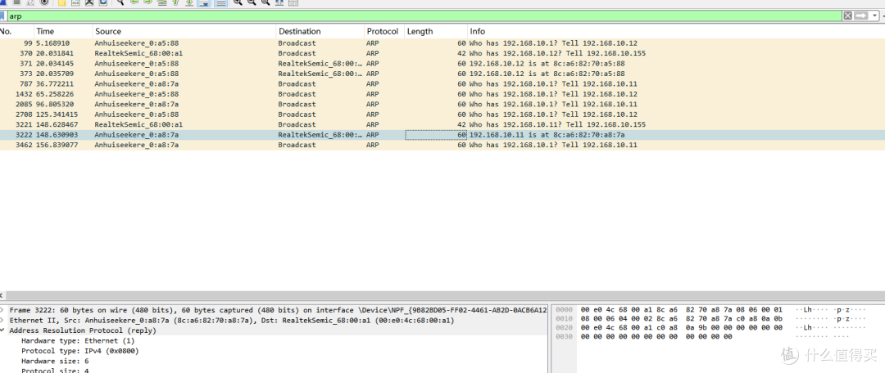Go forward in packet history
885x373 pixels.
[x=147, y=2]
